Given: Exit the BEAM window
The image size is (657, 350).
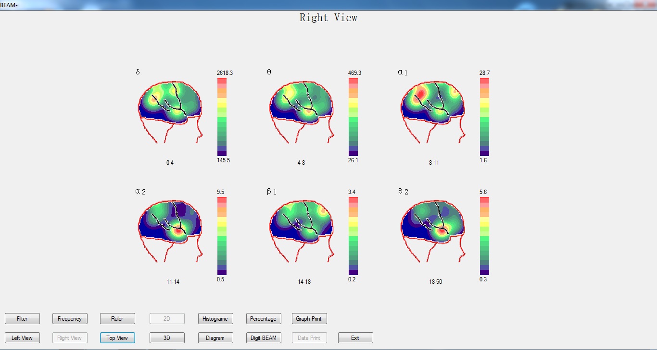Looking at the screenshot, I should click(355, 338).
